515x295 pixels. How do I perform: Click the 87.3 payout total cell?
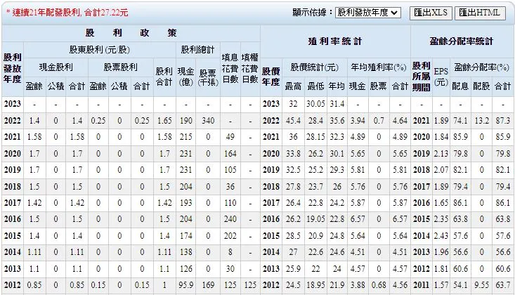tap(503, 121)
